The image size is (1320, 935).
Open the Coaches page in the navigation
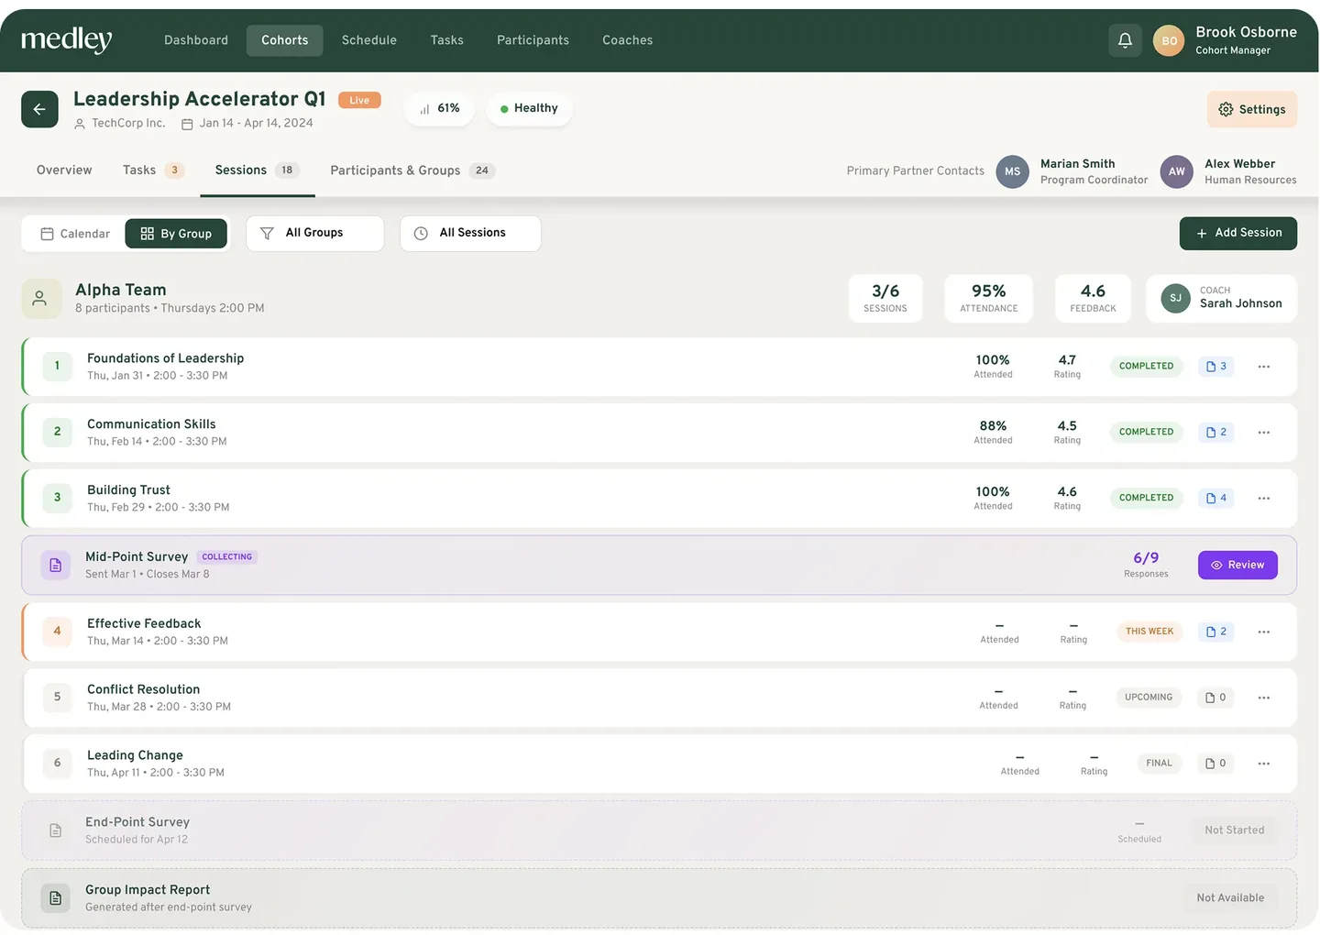pyautogui.click(x=628, y=40)
